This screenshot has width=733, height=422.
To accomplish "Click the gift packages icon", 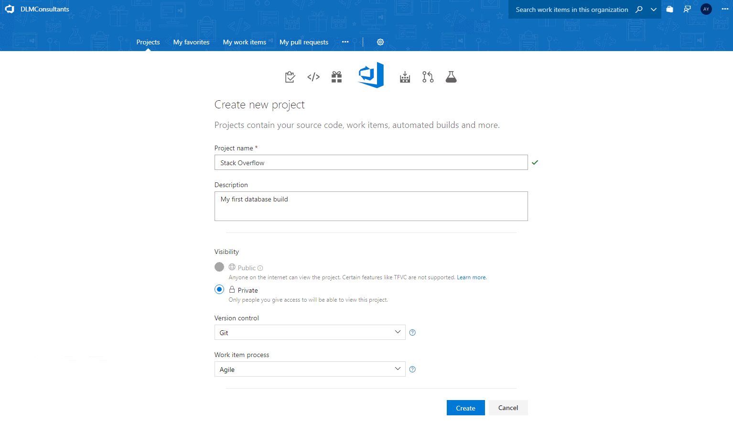I will [x=336, y=77].
